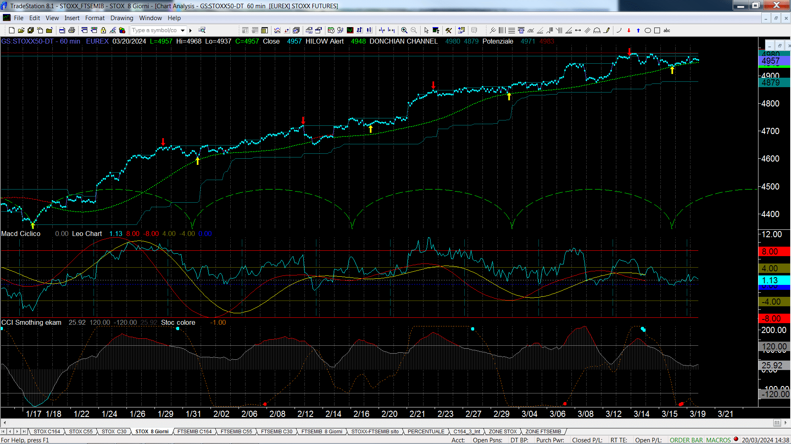The height and width of the screenshot is (444, 791).
Task: Click the black go arrow beside symbol box
Action: click(191, 30)
